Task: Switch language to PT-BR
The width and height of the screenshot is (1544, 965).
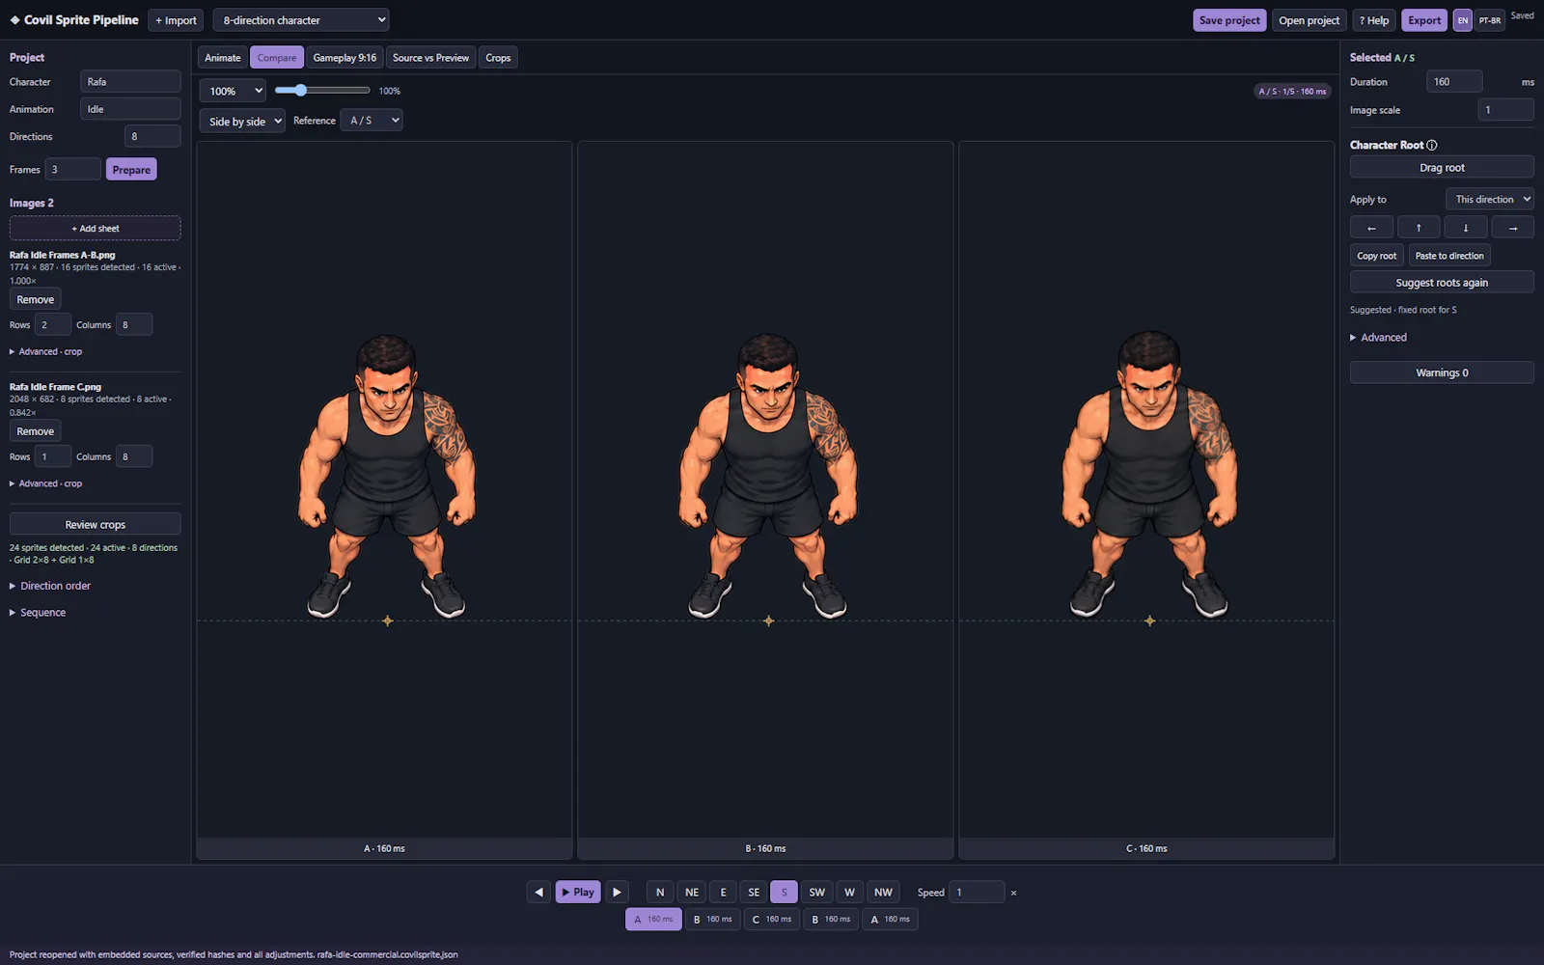Action: [x=1490, y=20]
